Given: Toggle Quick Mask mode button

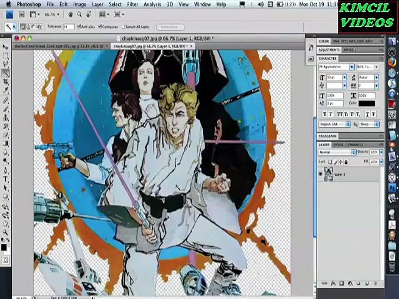Looking at the screenshot, I should [x=5, y=260].
